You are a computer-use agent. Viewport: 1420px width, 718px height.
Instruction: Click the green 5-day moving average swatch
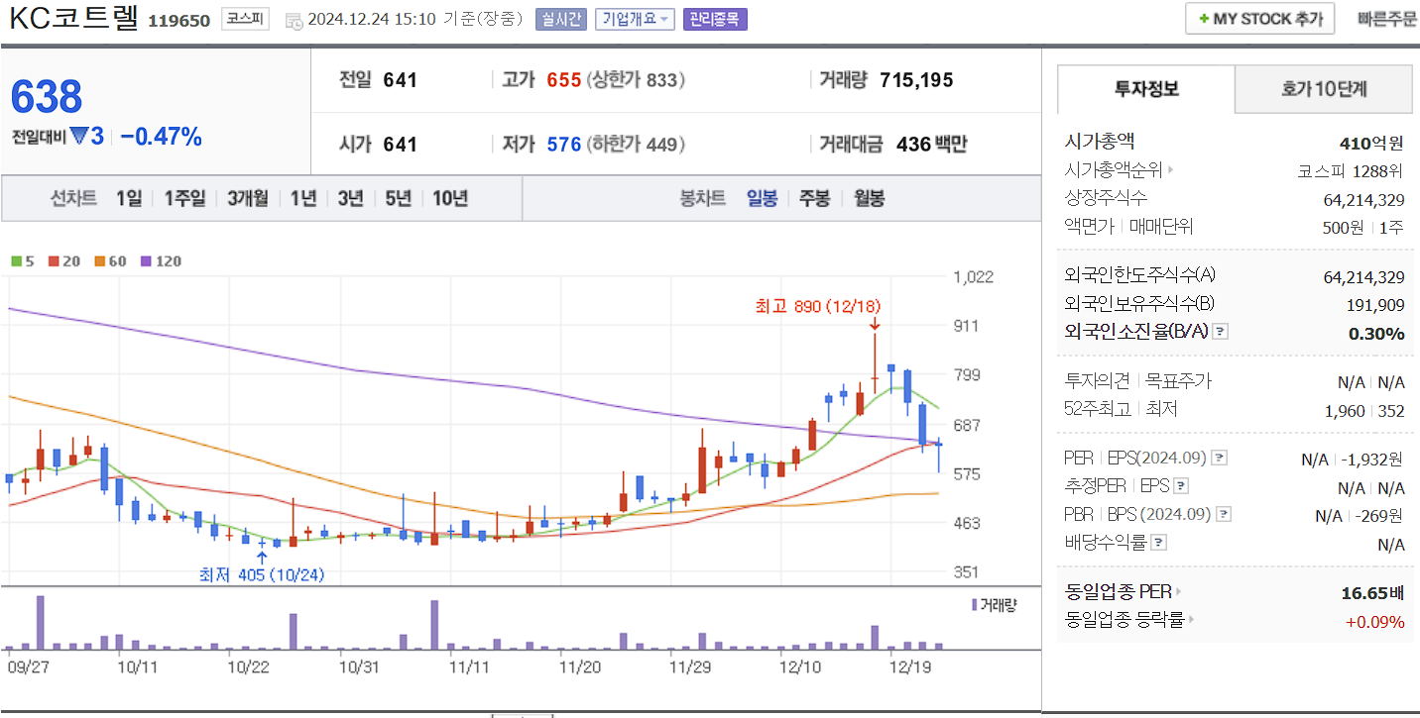click(x=16, y=261)
